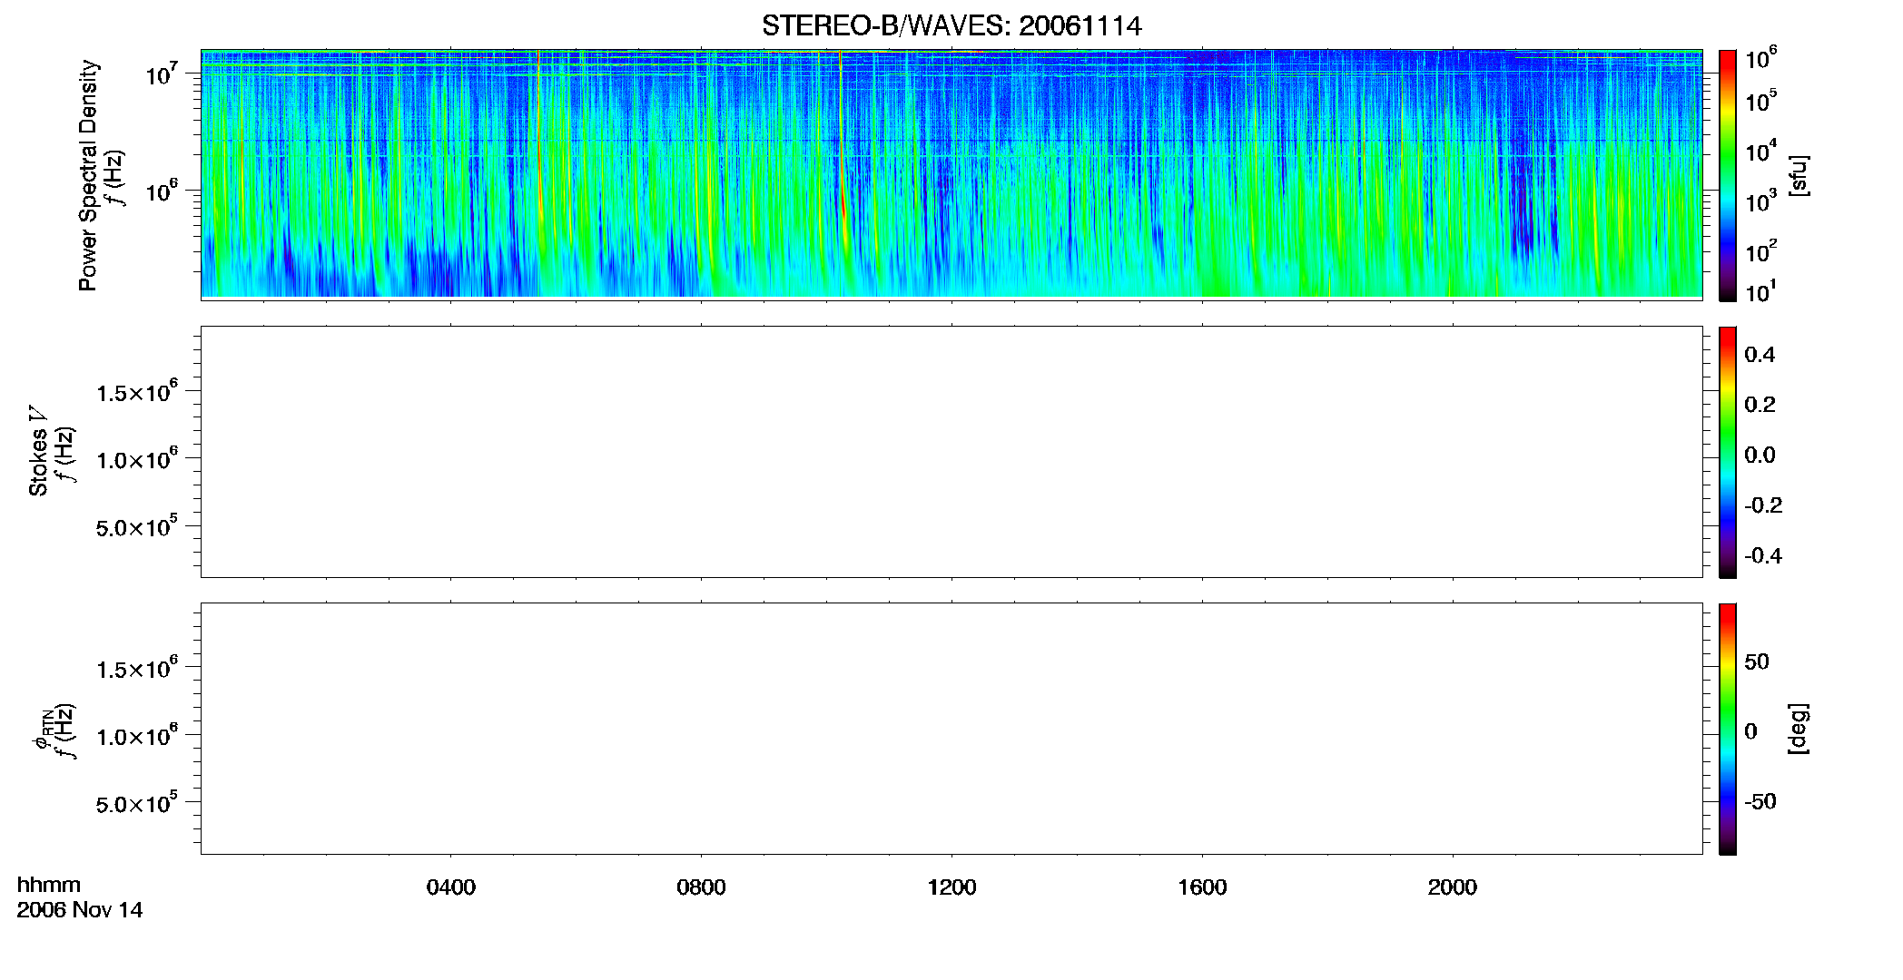The width and height of the screenshot is (1903, 980).
Task: Select the 2000 time axis tick label
Action: pos(1452,887)
